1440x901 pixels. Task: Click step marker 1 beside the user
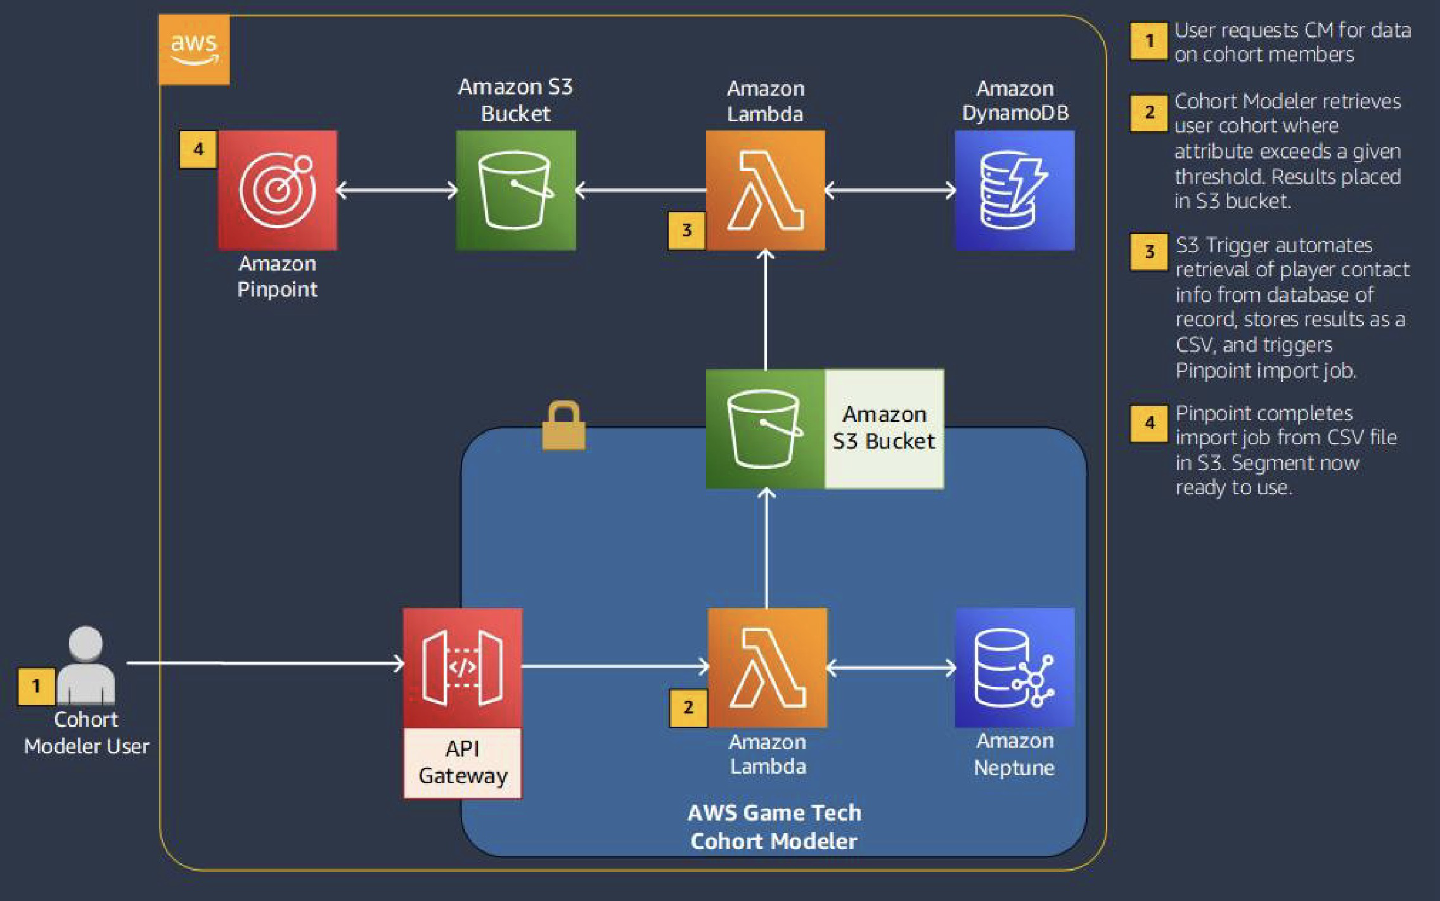click(36, 686)
